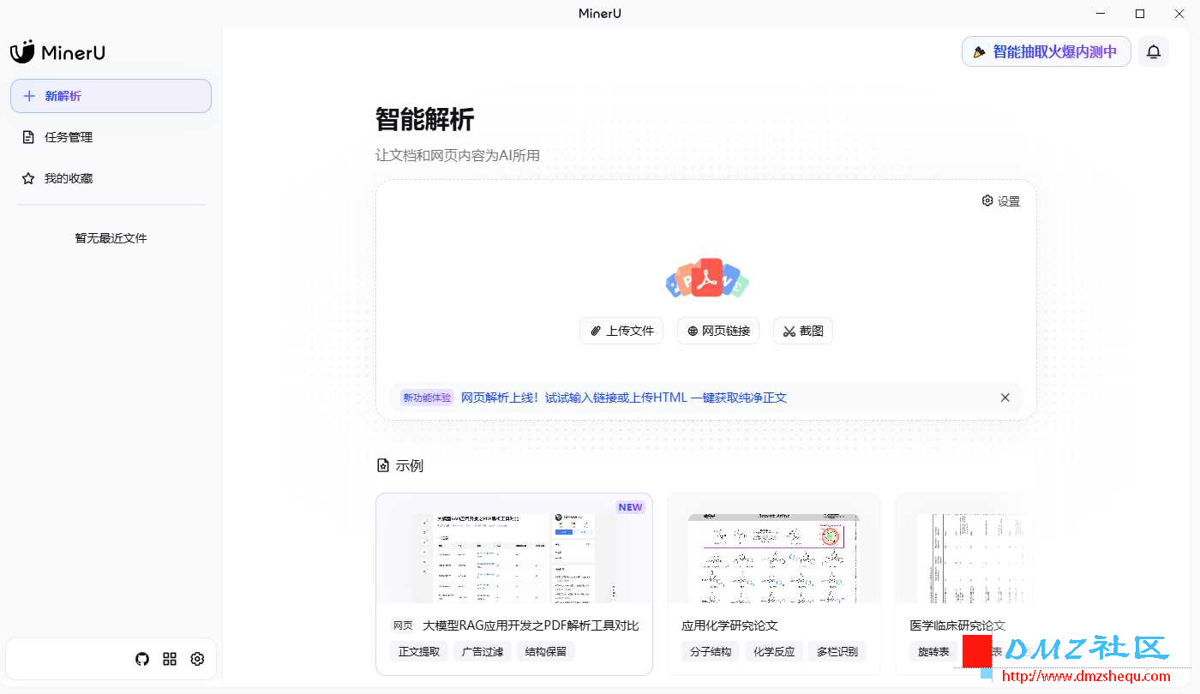This screenshot has height=694, width=1200.
Task: Click the 截图 screenshot button
Action: coord(802,331)
